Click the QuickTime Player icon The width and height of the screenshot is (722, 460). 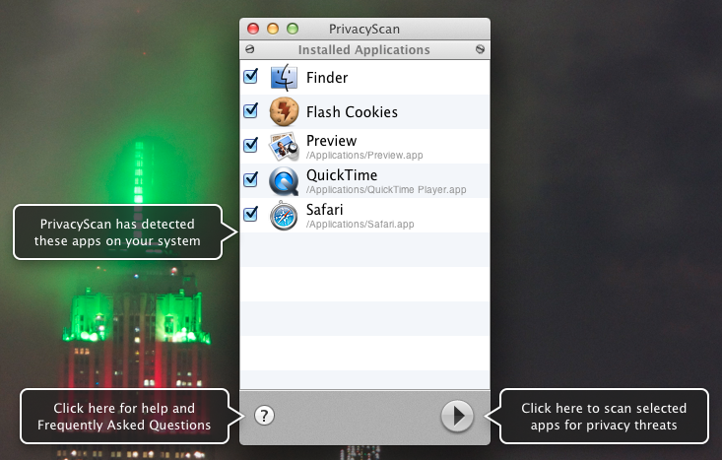[x=284, y=181]
